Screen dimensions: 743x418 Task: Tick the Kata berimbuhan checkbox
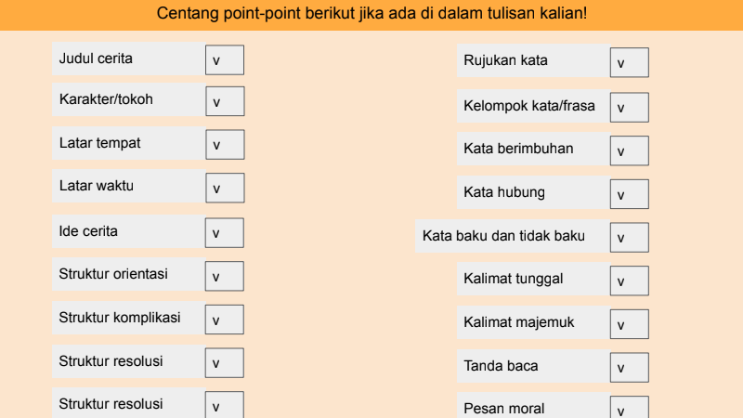(629, 150)
